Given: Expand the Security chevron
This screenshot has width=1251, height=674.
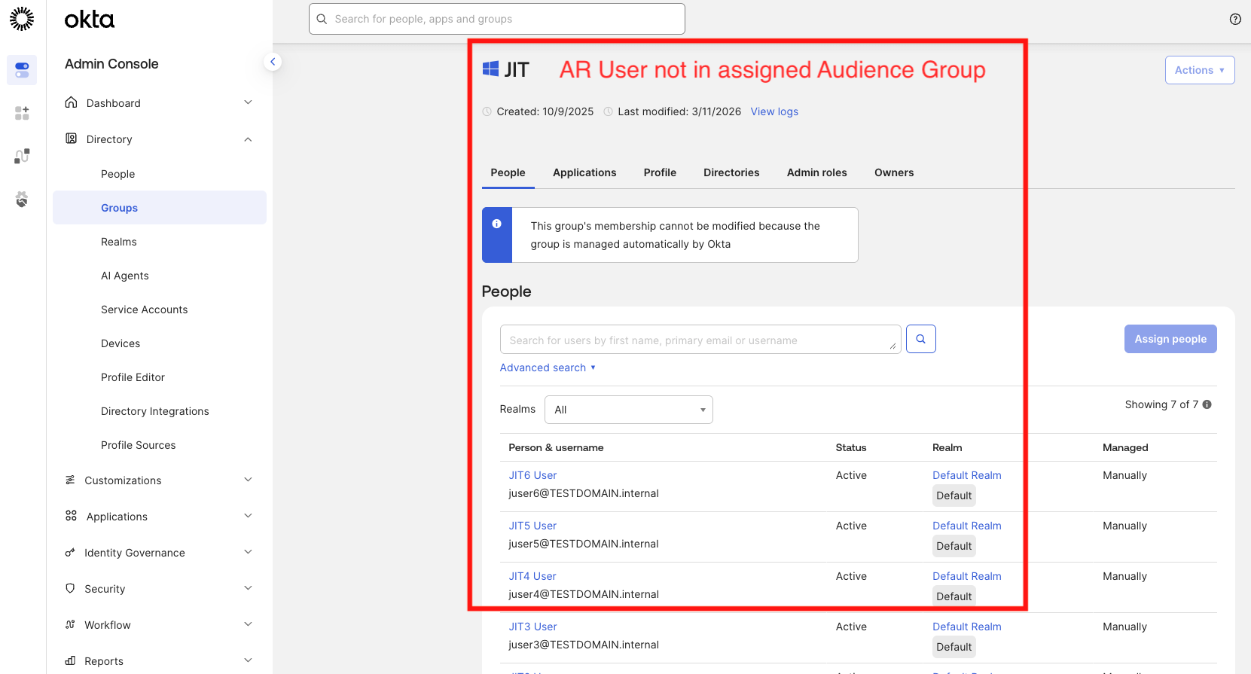Looking at the screenshot, I should click(x=248, y=588).
